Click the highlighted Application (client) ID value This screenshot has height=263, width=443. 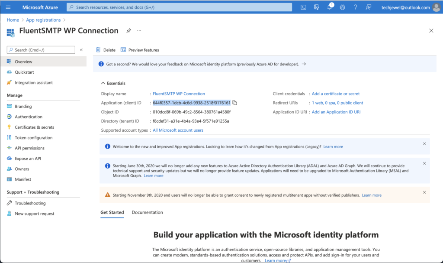point(192,103)
